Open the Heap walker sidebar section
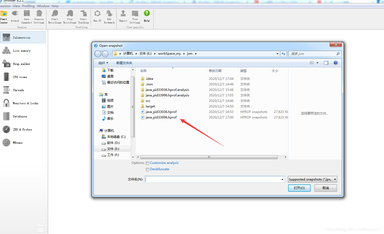 pos(23,64)
